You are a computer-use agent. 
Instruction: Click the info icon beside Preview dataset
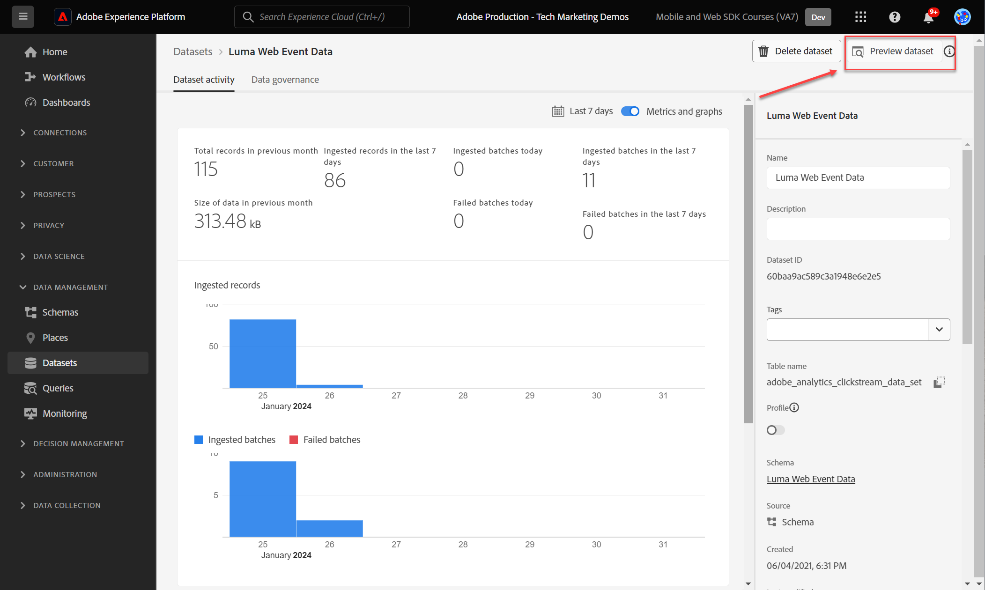[949, 51]
